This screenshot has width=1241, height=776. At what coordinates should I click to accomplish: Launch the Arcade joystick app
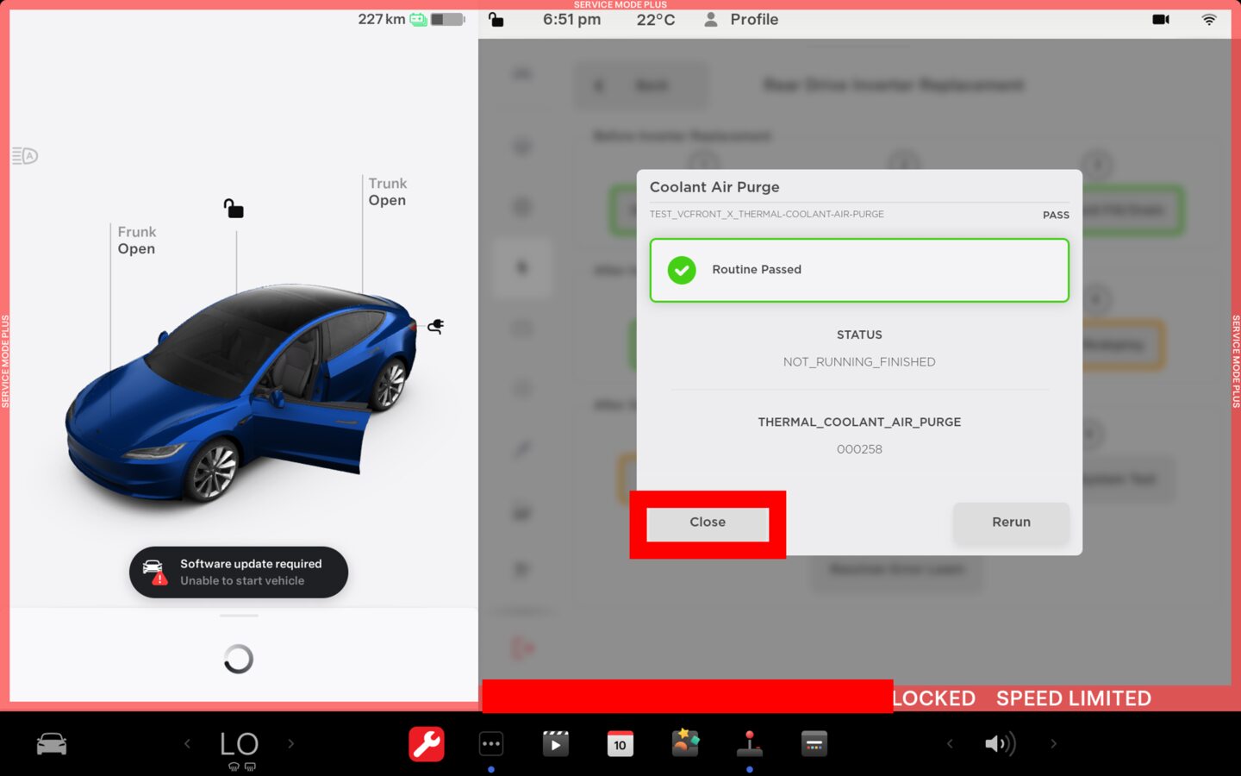pyautogui.click(x=749, y=743)
